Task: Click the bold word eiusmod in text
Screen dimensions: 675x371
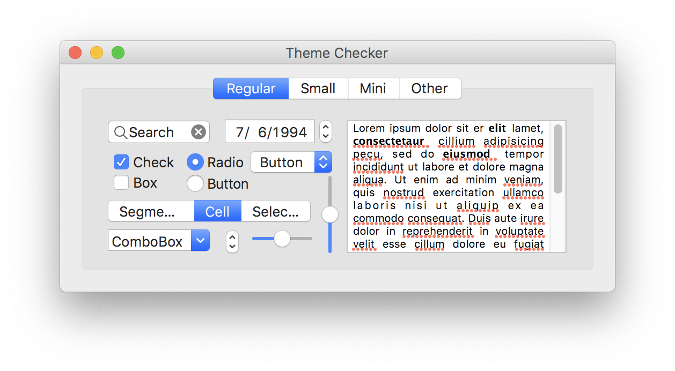Action: pos(467,154)
